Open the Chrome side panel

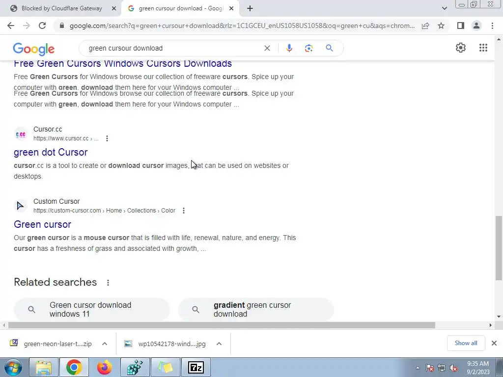(x=461, y=26)
